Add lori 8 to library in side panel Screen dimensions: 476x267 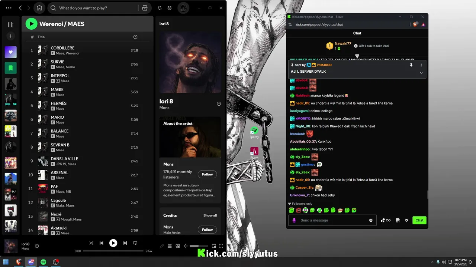pos(219,104)
